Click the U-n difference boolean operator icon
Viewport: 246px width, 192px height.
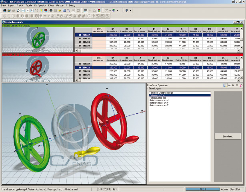pyautogui.click(x=229, y=85)
